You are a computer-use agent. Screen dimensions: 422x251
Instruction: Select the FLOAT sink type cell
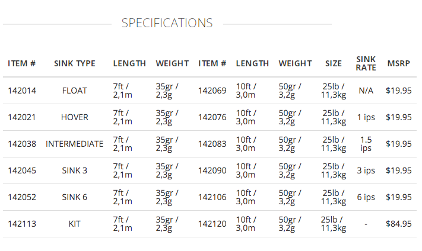(75, 91)
